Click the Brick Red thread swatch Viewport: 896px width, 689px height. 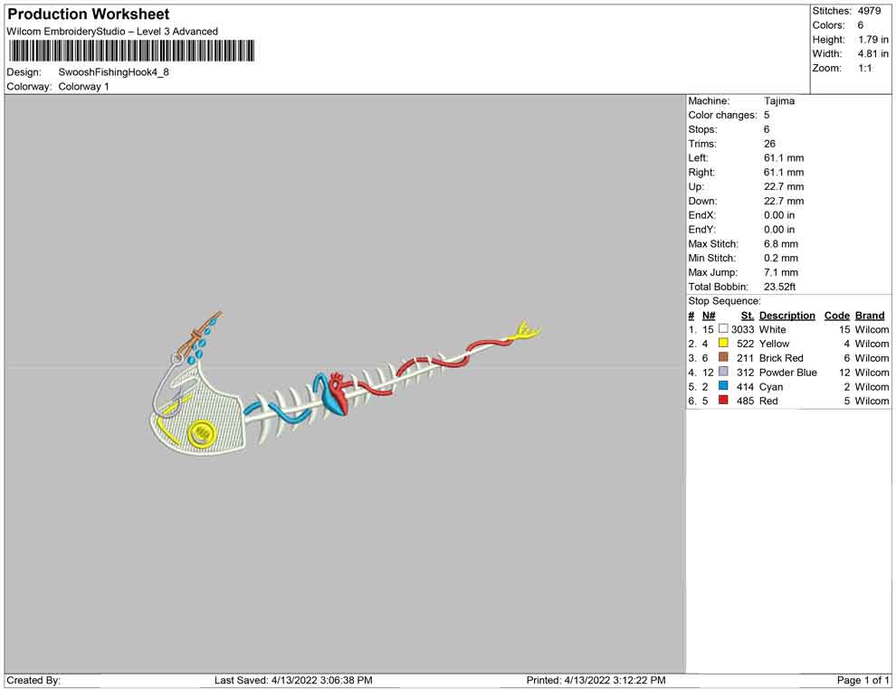(723, 357)
